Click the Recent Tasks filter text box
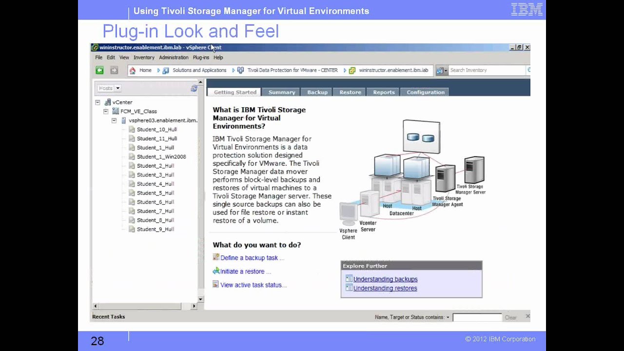The height and width of the screenshot is (351, 624). (x=477, y=317)
